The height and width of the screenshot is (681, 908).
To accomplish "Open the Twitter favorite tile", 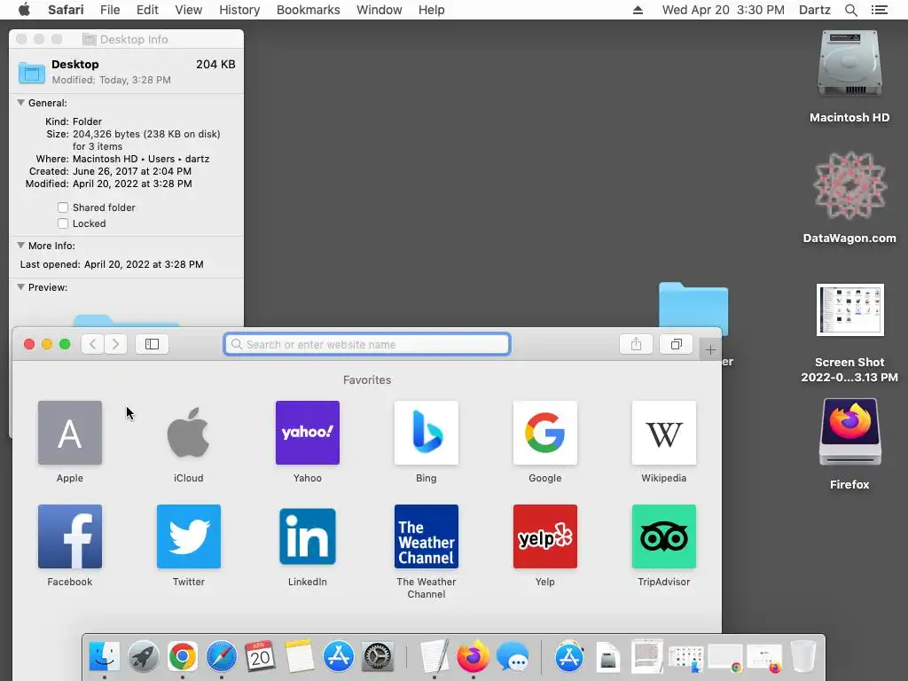I will click(188, 536).
